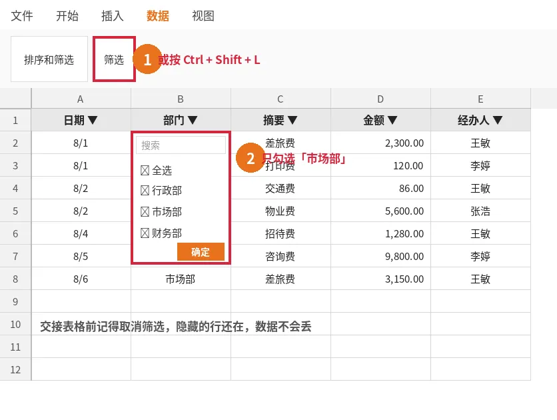Click cell with amount 1,280.00
Image resolution: width=557 pixels, height=420 pixels.
click(x=380, y=233)
